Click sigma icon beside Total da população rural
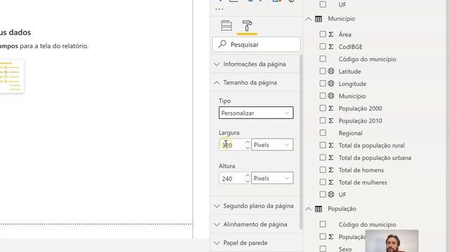The image size is (449, 252). (331, 145)
